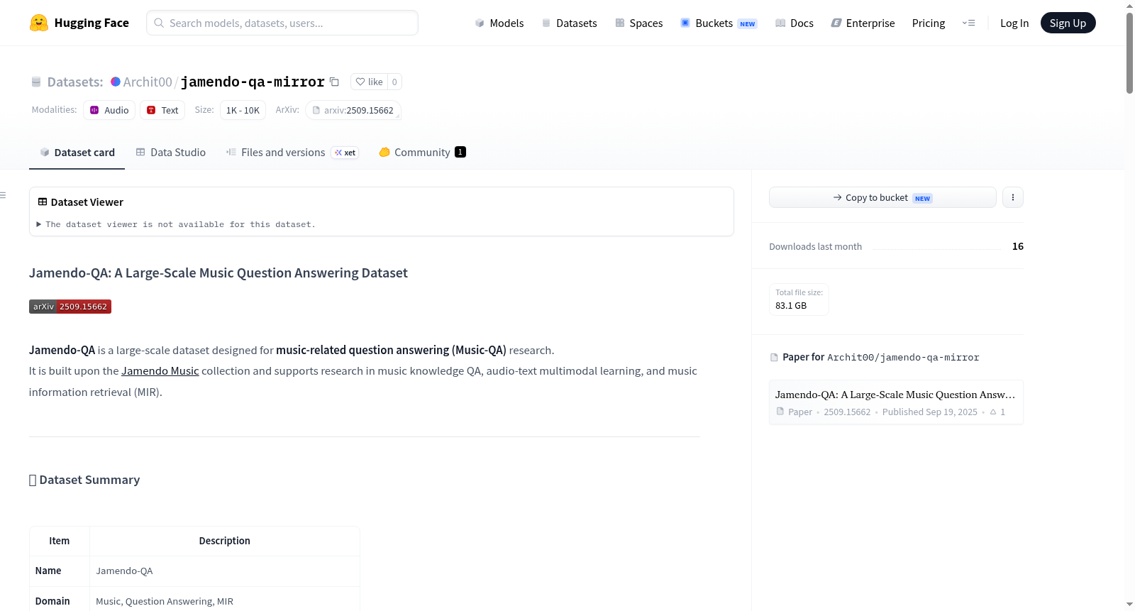
Task: Click the Log In link
Action: [1014, 23]
